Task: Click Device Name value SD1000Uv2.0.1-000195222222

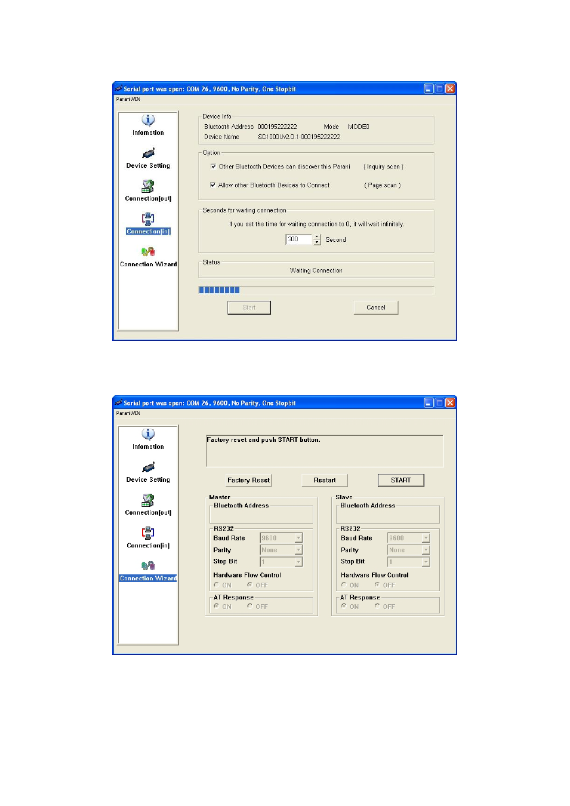Action: coord(299,137)
